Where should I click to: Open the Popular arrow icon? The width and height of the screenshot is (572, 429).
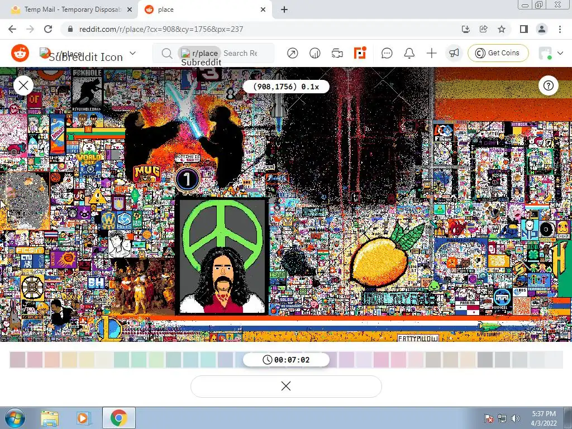(x=292, y=53)
